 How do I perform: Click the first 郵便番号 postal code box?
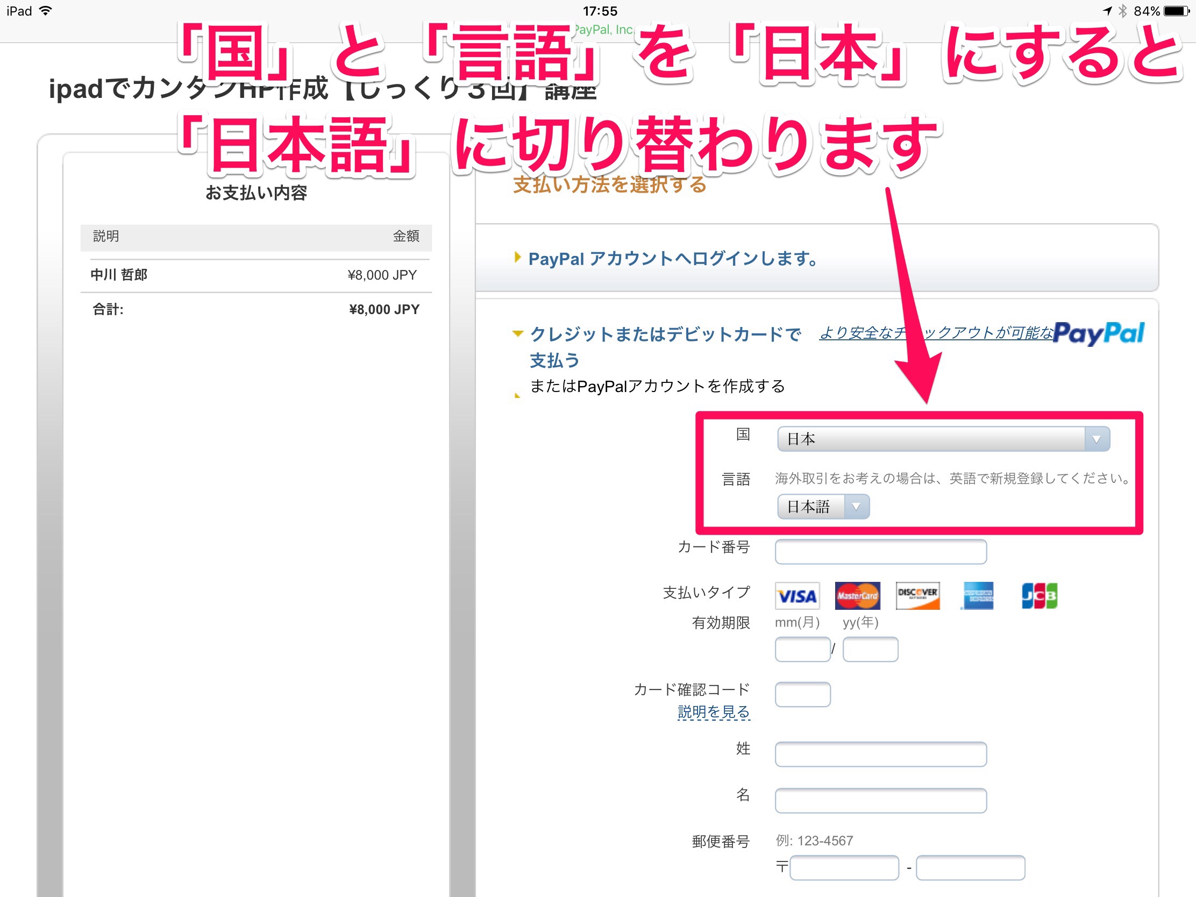point(844,868)
